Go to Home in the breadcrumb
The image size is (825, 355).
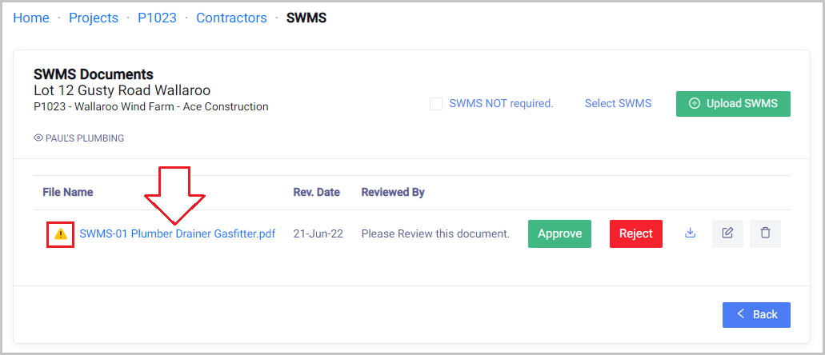(x=31, y=18)
